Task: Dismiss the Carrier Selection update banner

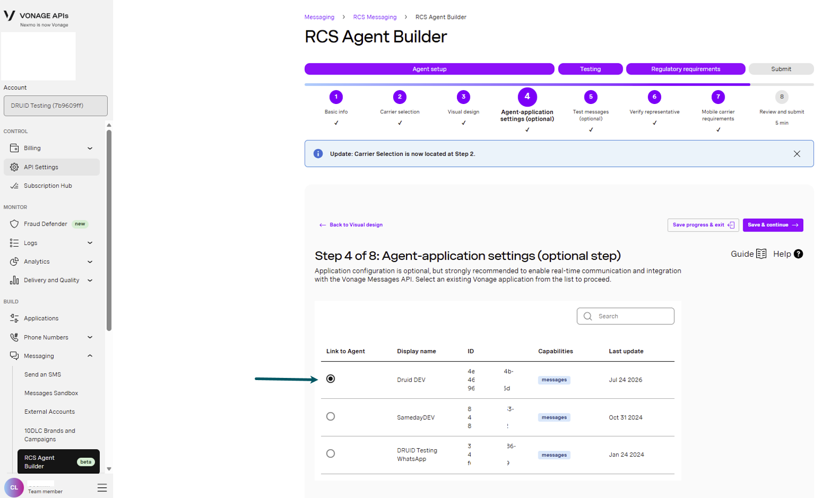Action: click(797, 154)
